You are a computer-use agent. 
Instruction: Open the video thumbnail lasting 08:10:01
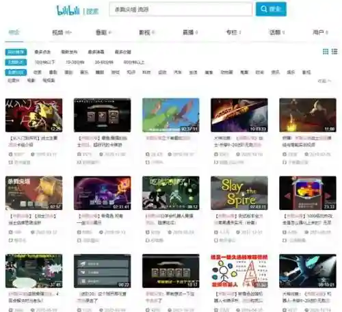coord(308,271)
